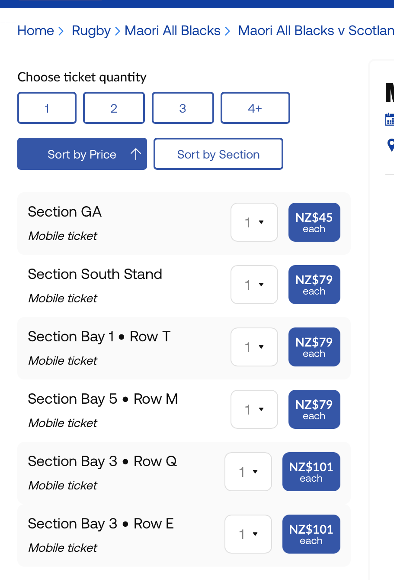The height and width of the screenshot is (580, 394).
Task: Select ticket quantity 3
Action: 183,108
